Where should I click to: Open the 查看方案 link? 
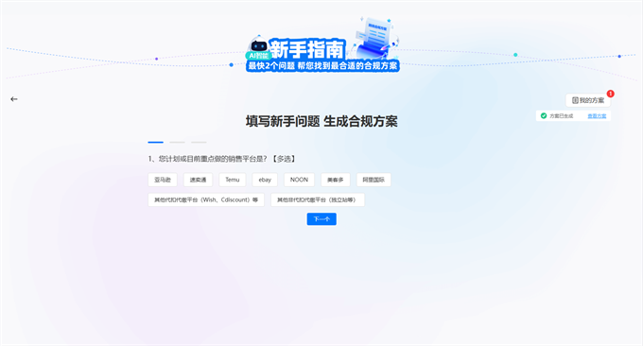pos(597,116)
